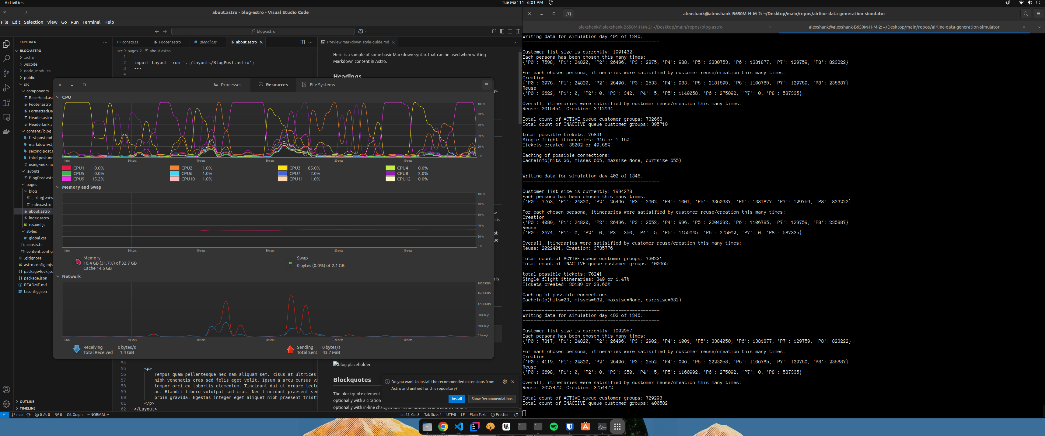Open the Run and Debug panel
This screenshot has height=436, width=1045.
click(6, 88)
